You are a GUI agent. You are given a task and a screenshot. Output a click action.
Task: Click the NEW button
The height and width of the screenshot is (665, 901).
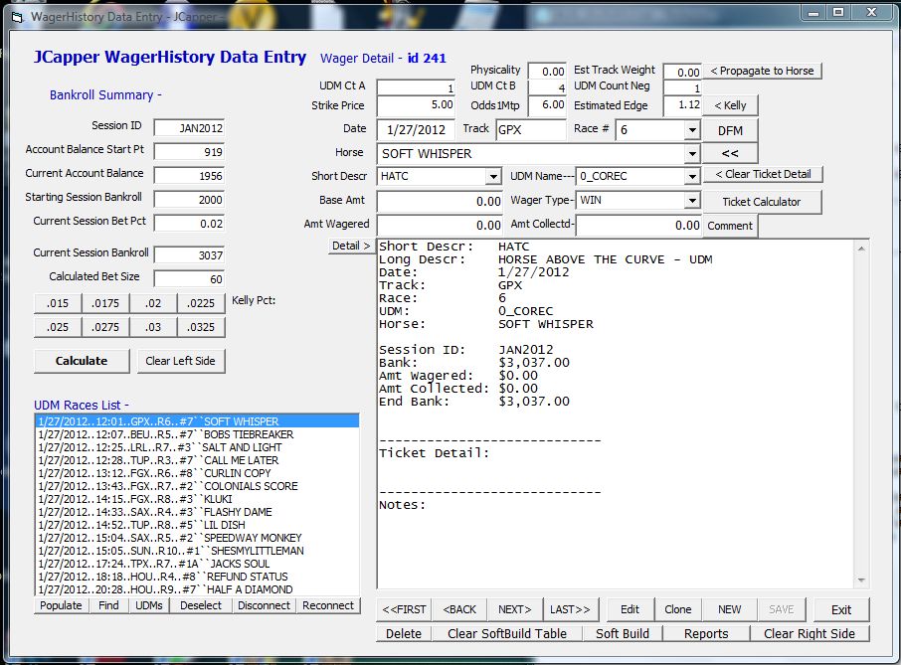click(730, 609)
